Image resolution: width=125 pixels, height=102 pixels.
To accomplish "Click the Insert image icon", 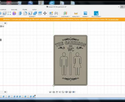I will pos(86,13).
